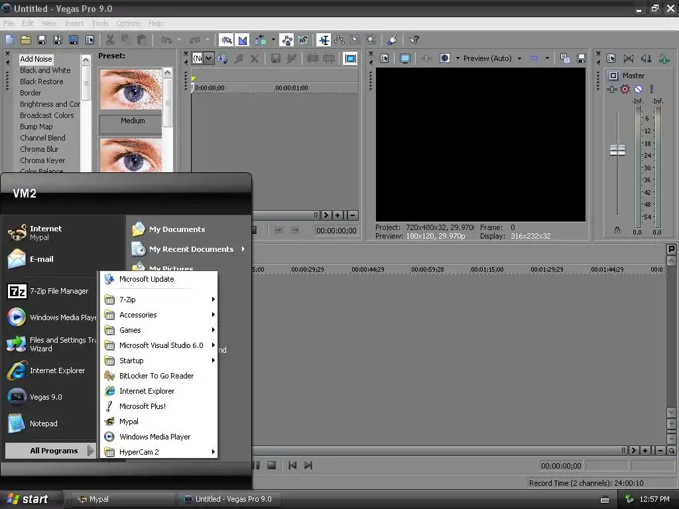Viewport: 679px width, 509px height.
Task: Click the What's This Help icon
Action: (414, 40)
